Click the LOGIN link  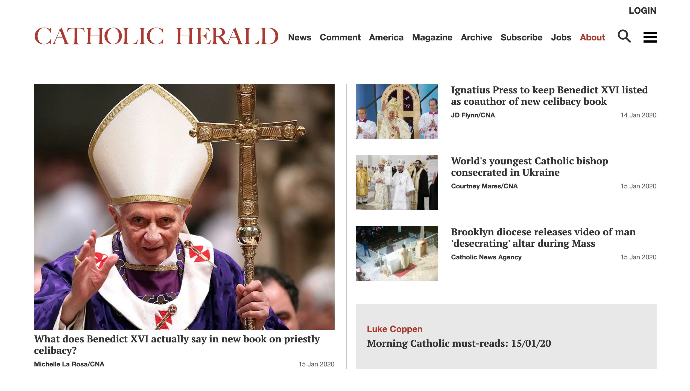(x=642, y=11)
